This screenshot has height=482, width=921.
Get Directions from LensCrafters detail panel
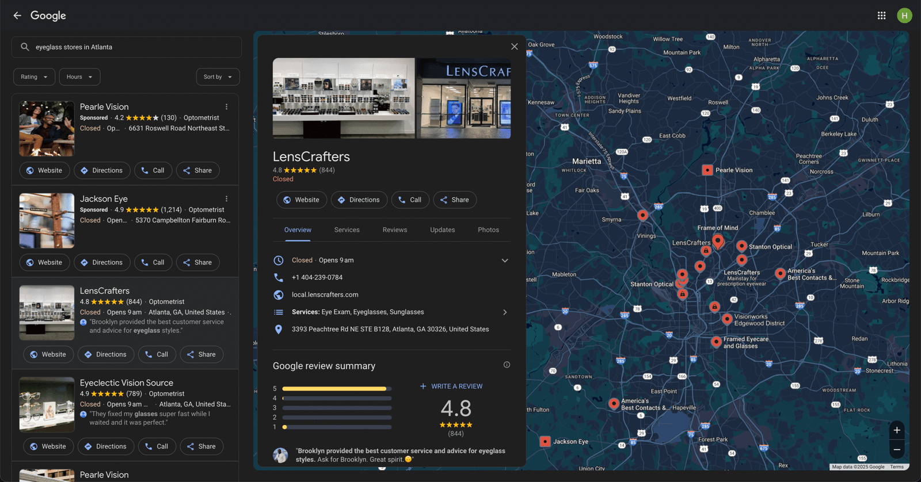pos(359,200)
